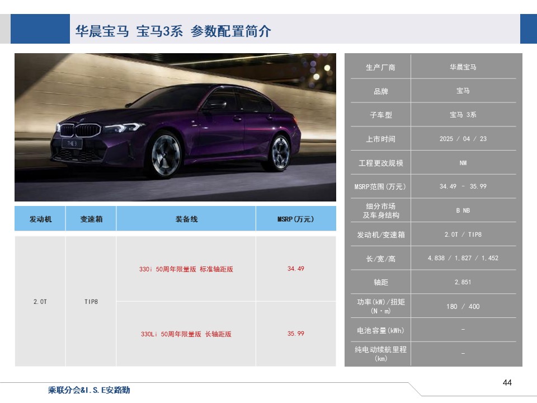Screen dimensions: 537x403
Task: Click 330Li 50周年限量版 长轴距版 trim row
Action: tap(186, 334)
